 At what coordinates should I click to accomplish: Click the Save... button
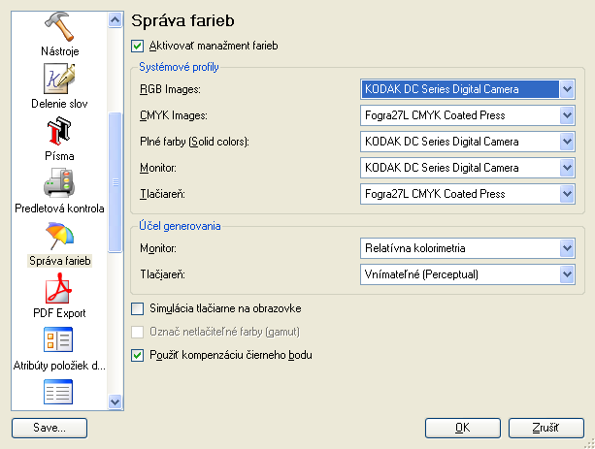click(x=50, y=428)
